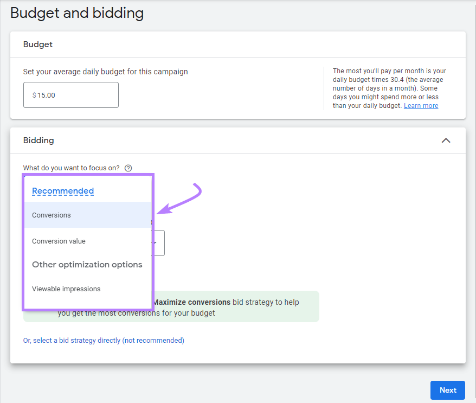Click the Maximize conversions strategy message
476x403 pixels.
point(171,307)
